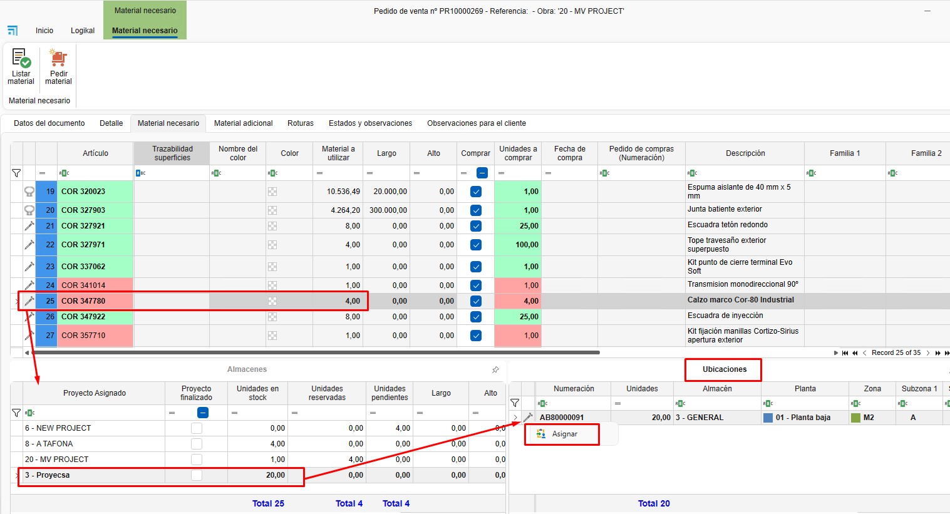Click the profile icon on row 20 COR 327903
The width and height of the screenshot is (950, 514).
pyautogui.click(x=29, y=210)
